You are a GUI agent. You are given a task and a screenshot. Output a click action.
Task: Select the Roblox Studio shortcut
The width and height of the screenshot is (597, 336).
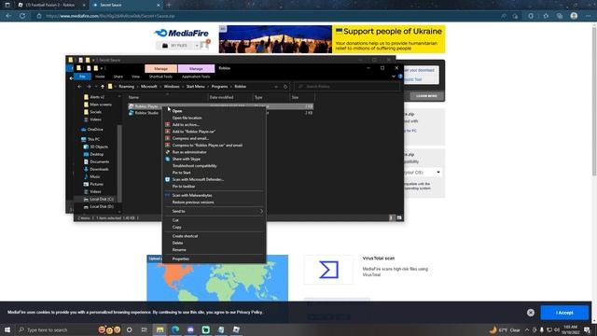[x=146, y=113]
